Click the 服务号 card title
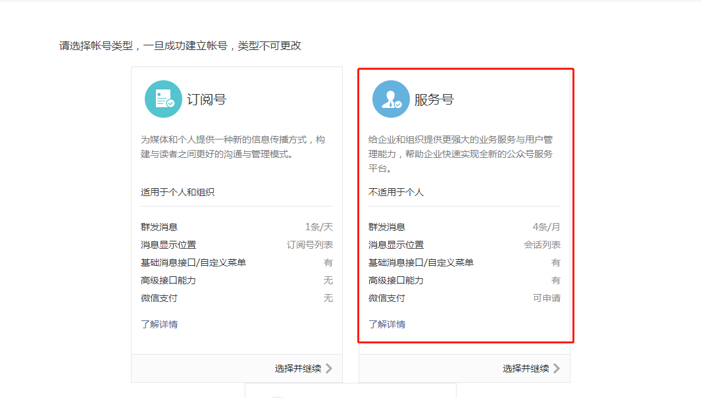The width and height of the screenshot is (706, 398). coord(434,99)
